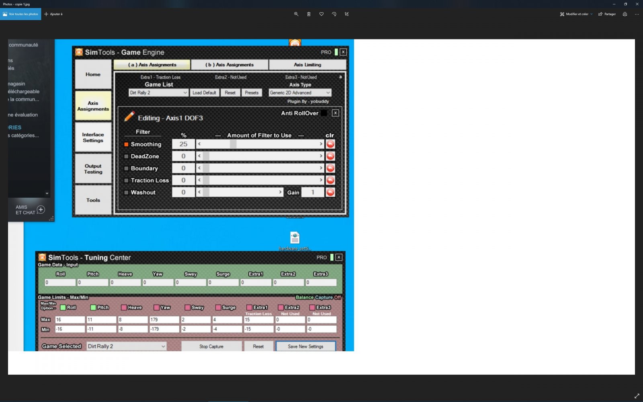Toggle the Roll Max/Min option checkbox
The image size is (643, 402).
pos(63,308)
